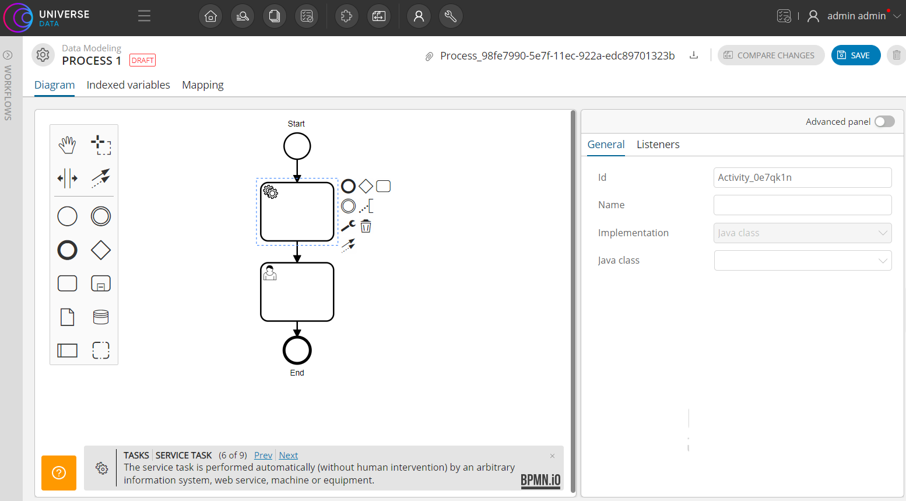Open the Implementation dropdown

(x=803, y=233)
